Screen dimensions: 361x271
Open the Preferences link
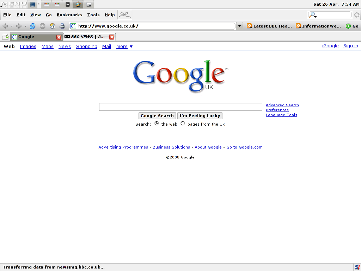[x=277, y=110]
